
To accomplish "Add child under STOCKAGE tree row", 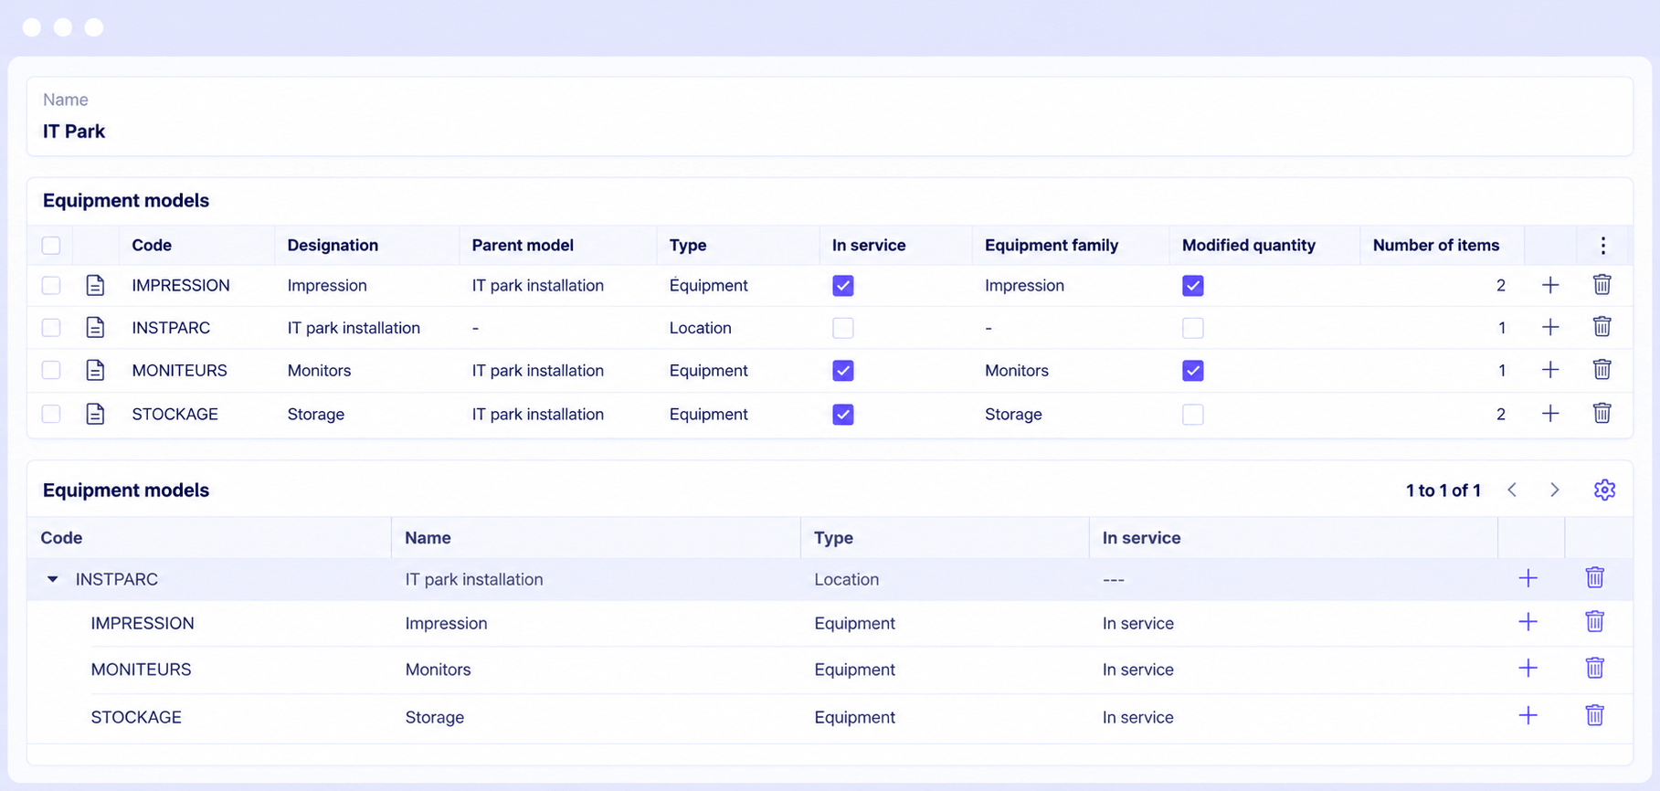I will pos(1528,715).
